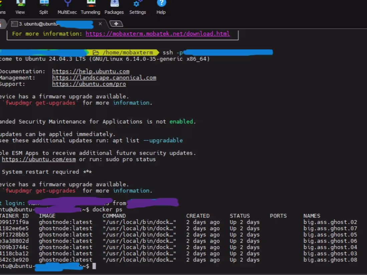The image size is (367, 275).
Task: Open a new terminal tab
Action: pyautogui.click(x=116, y=24)
